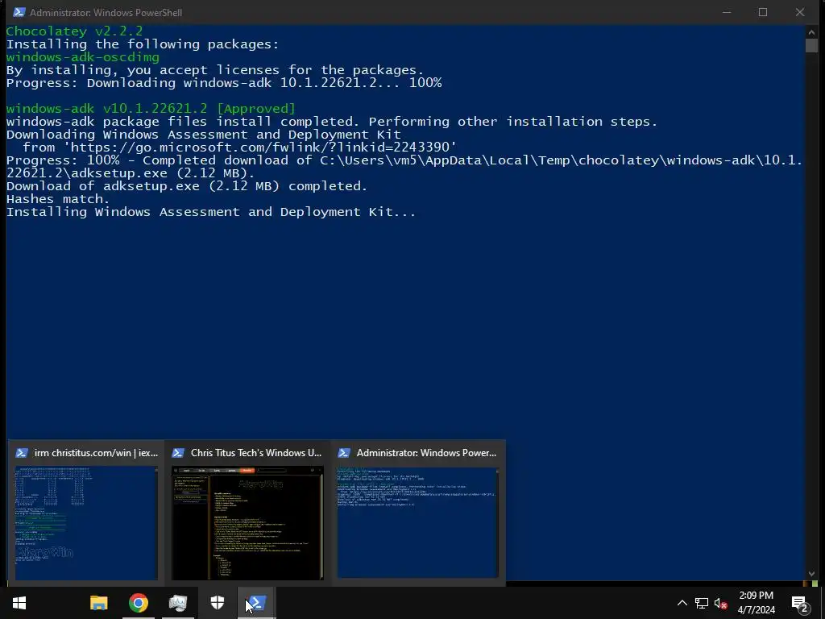This screenshot has width=825, height=619.
Task: Close the Administrator PowerShell window
Action: coord(800,12)
